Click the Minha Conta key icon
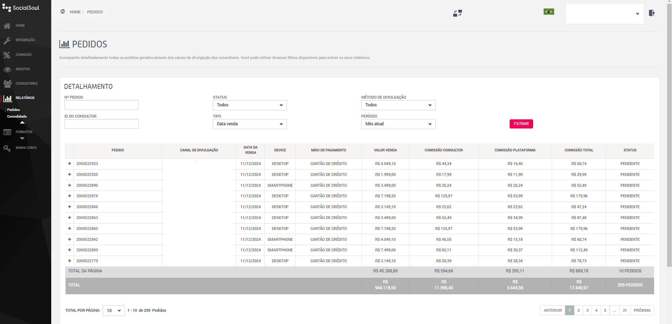This screenshot has height=324, width=672. coord(7,148)
